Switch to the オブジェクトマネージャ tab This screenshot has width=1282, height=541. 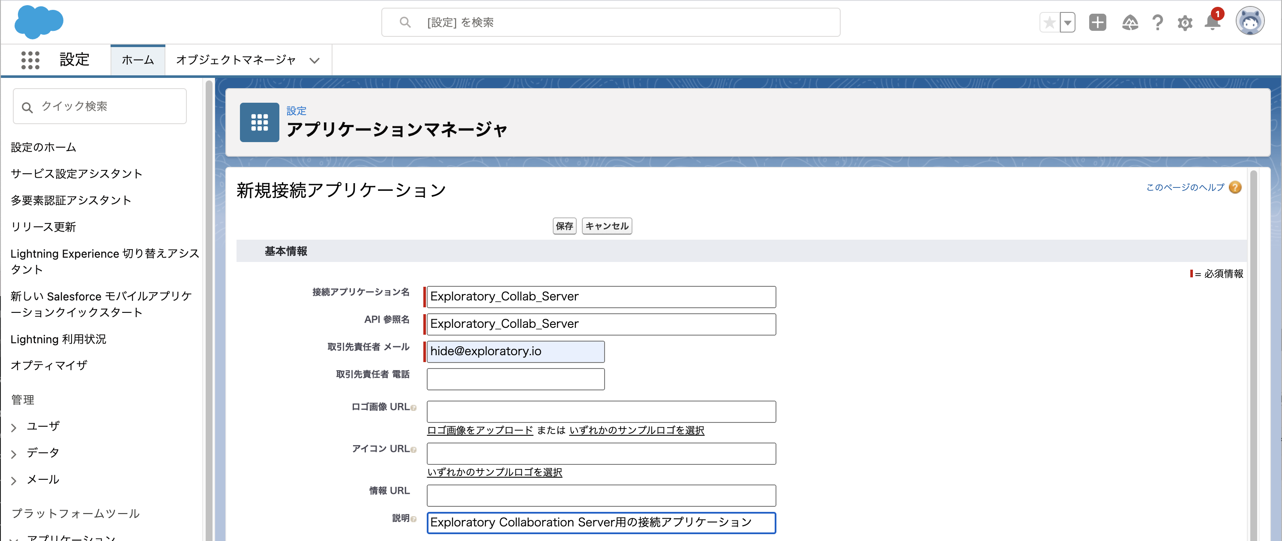(x=236, y=60)
